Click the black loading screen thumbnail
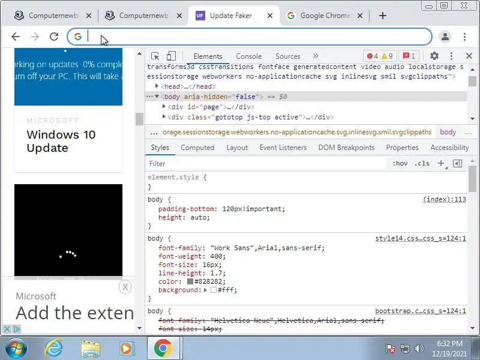This screenshot has height=360, width=480. (68, 230)
